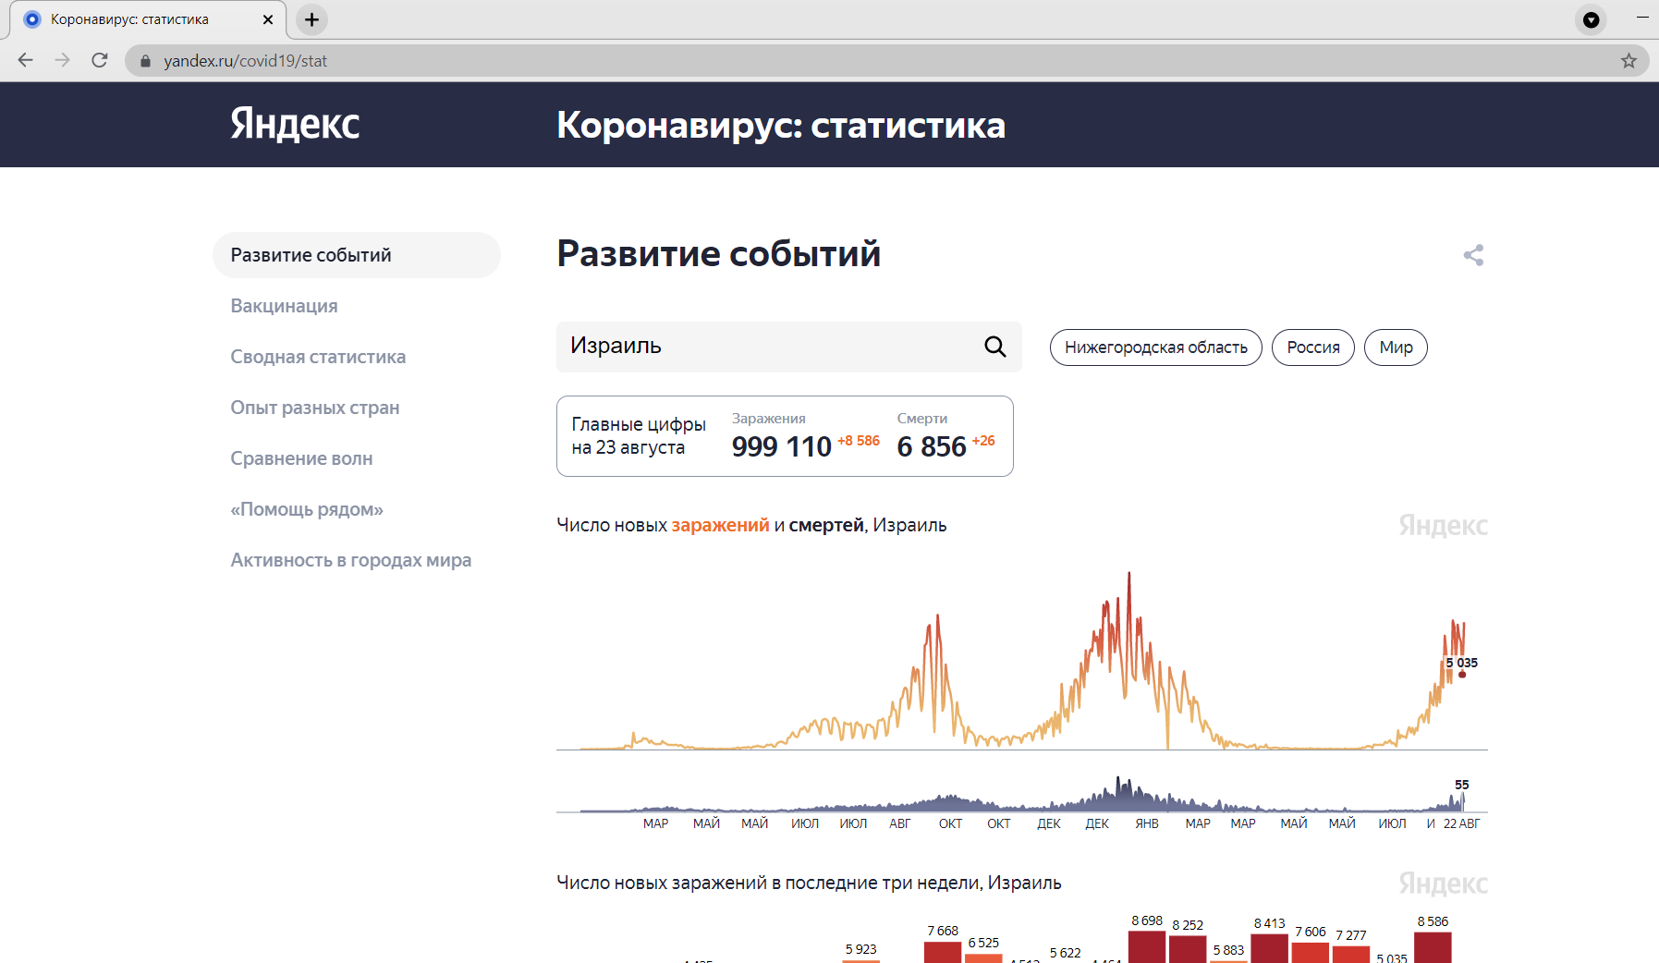Screen dimensions: 1659x963
Task: Click the +26 deaths increment
Action: [983, 441]
